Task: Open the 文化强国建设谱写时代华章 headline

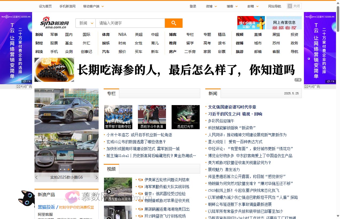Action: (x=232, y=107)
